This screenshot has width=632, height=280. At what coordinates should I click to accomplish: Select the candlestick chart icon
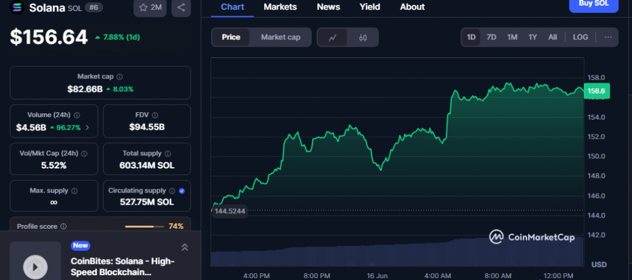(x=363, y=38)
